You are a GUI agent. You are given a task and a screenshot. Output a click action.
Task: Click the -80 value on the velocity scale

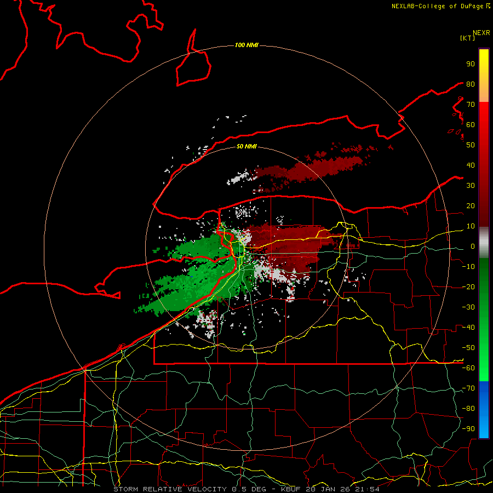[468, 409]
